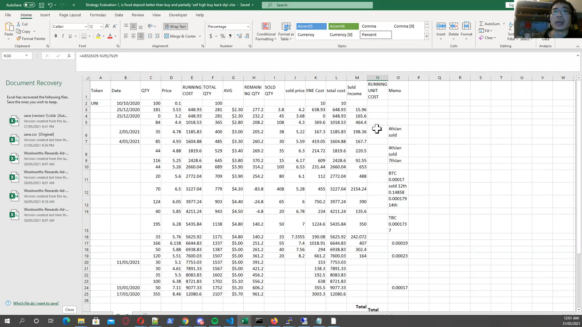The width and height of the screenshot is (582, 327).
Task: Open the File menu
Action: point(8,15)
